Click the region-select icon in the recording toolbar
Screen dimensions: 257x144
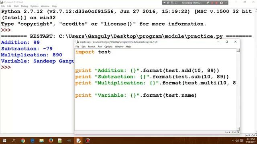click(x=176, y=3)
